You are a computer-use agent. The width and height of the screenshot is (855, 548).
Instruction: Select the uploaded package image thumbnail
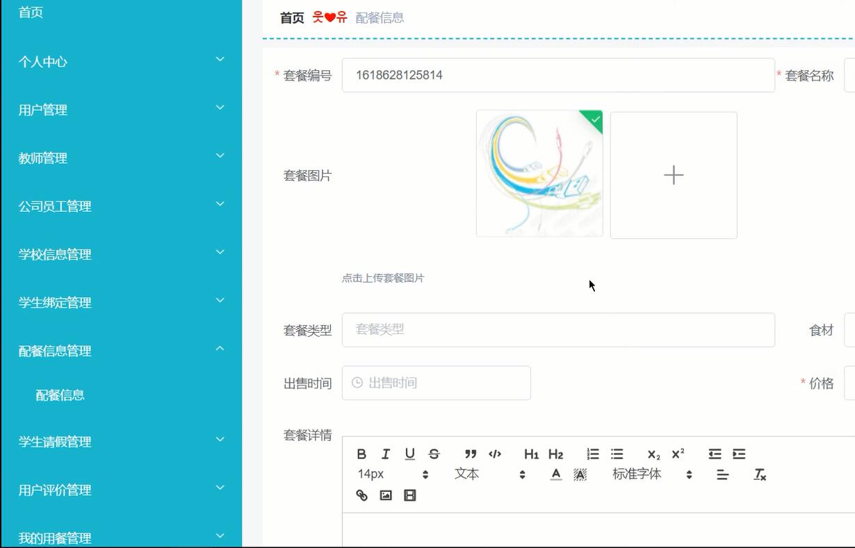539,173
